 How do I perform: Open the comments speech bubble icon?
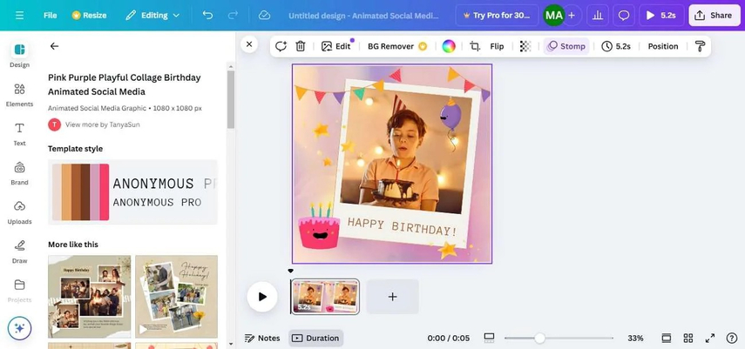click(x=624, y=15)
